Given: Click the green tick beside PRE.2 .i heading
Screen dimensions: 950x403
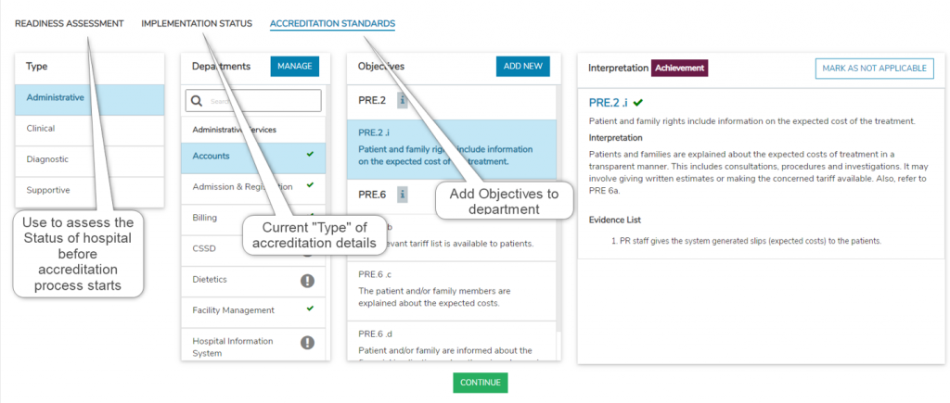Looking at the screenshot, I should (638, 102).
